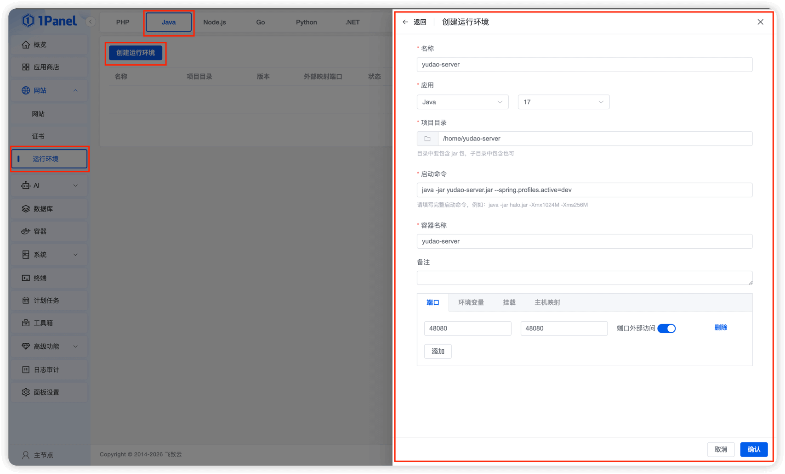This screenshot has width=785, height=474.
Task: Open the 应用商店 app store icon
Action: [26, 67]
